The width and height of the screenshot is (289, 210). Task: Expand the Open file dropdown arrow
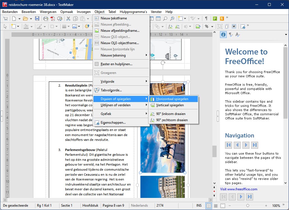pos(31,19)
